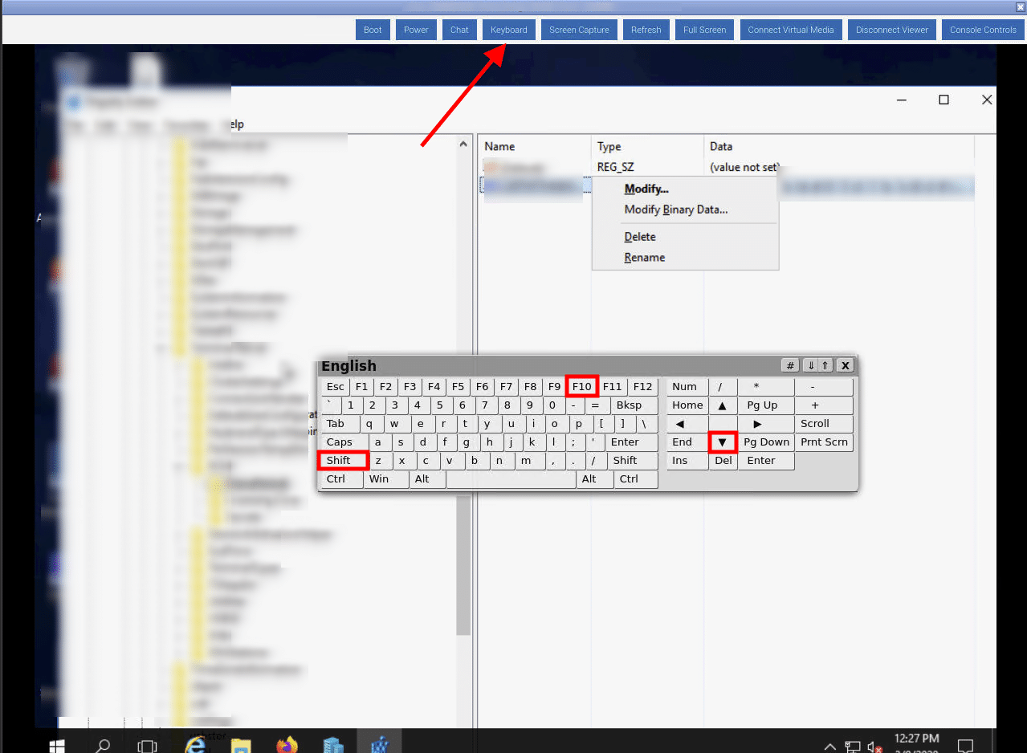Viewport: 1027px width, 753px height.
Task: Toggle the Scroll lock key
Action: pyautogui.click(x=814, y=424)
